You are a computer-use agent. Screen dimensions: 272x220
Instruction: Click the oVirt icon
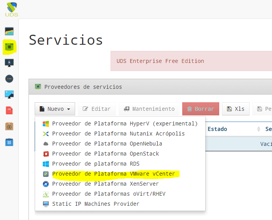[46, 194]
